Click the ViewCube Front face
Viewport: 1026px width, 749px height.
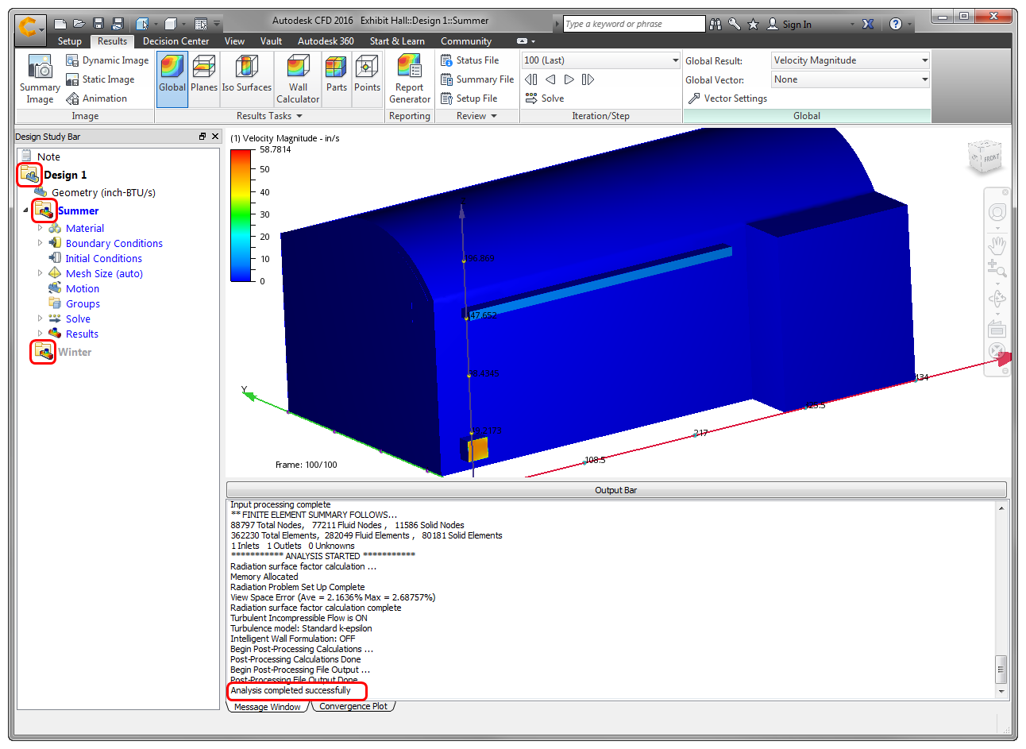pos(991,158)
